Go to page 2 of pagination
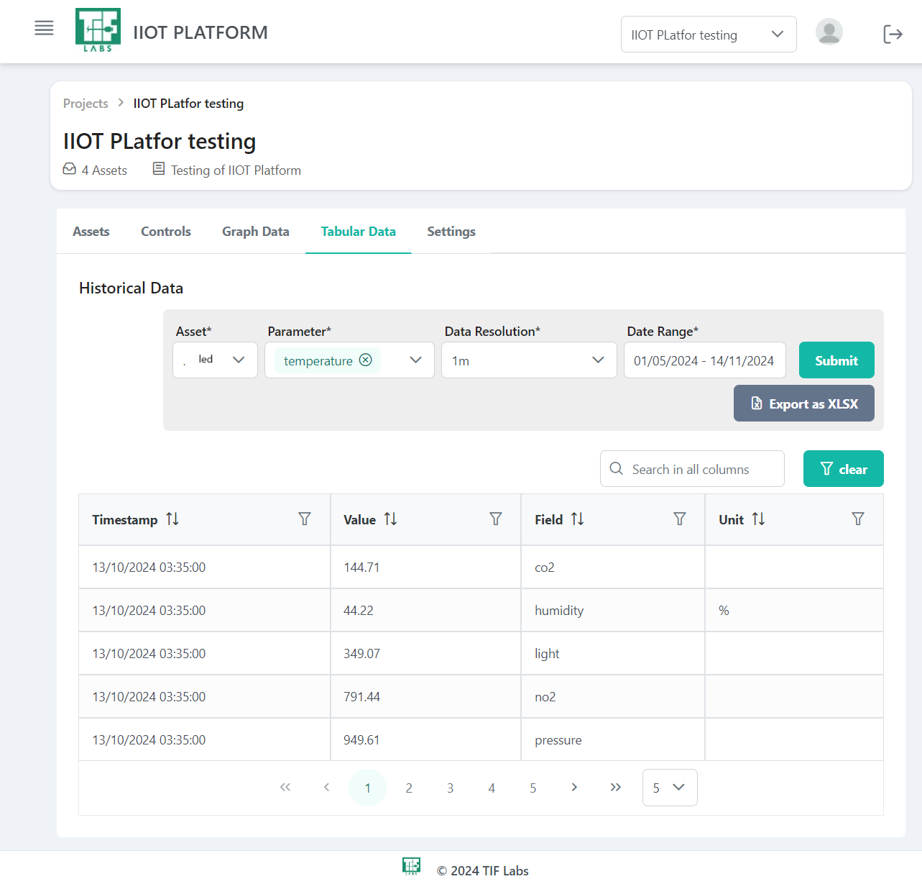 (409, 788)
